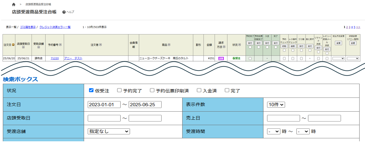Sort by 店頭受取日 column icon
Image resolution: width=365 pixels, height=144 pixels.
click(23, 47)
